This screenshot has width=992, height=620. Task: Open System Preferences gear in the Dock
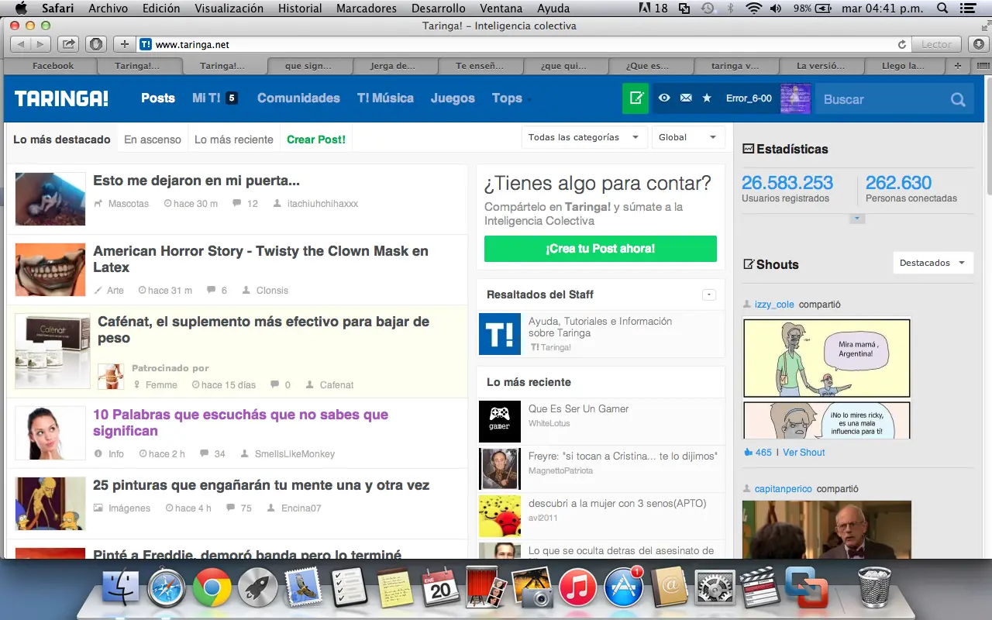715,588
